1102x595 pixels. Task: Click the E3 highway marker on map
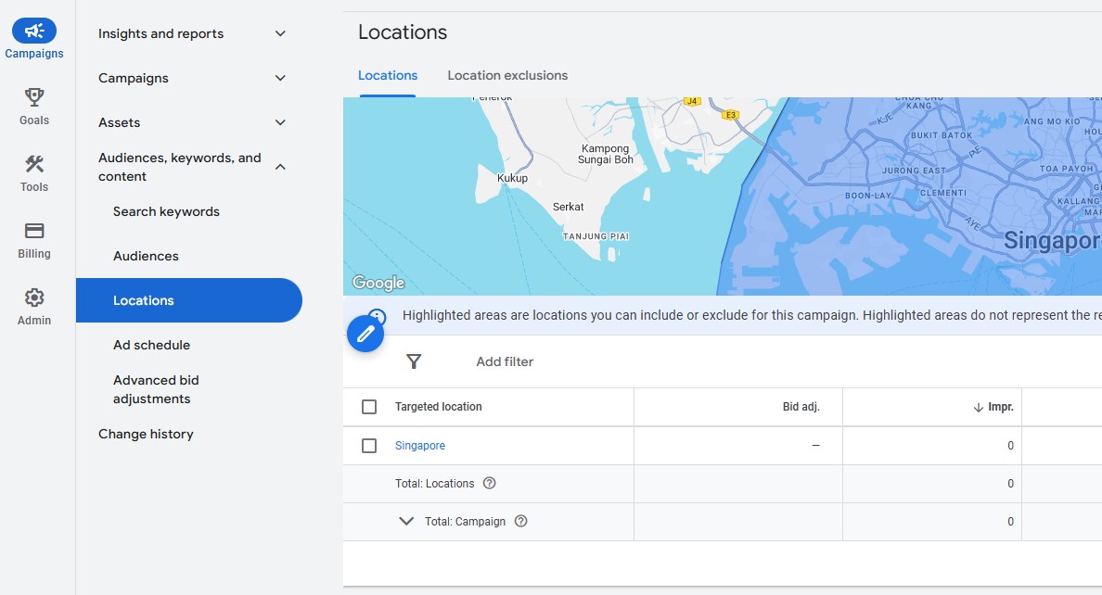coord(731,115)
